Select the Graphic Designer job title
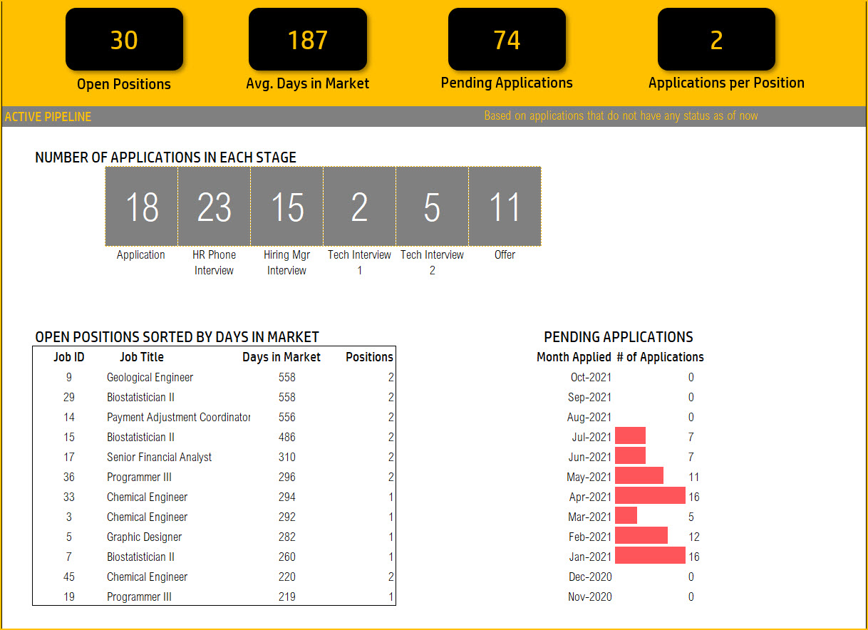868x630 pixels. pos(144,537)
